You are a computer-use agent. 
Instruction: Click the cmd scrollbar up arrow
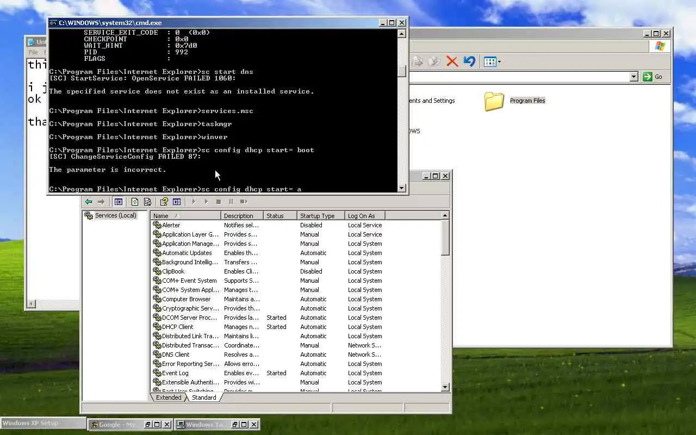coord(402,34)
